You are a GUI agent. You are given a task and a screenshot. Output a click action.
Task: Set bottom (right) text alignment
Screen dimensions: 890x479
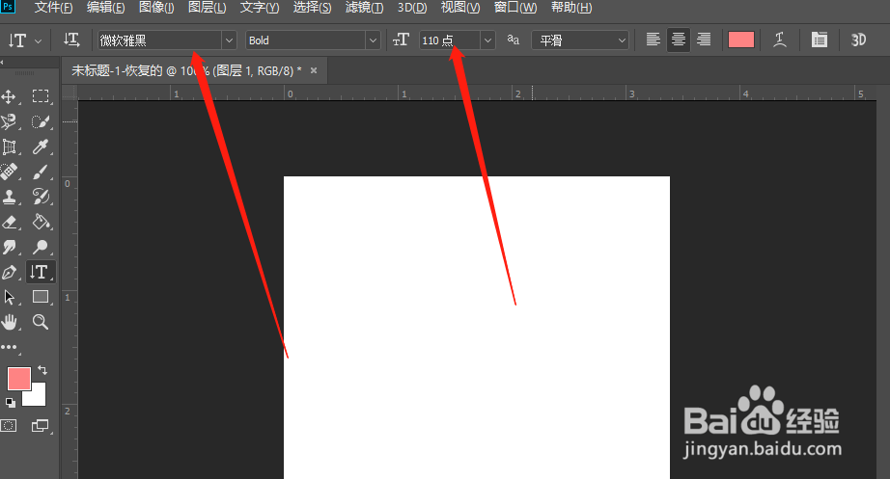coord(704,40)
